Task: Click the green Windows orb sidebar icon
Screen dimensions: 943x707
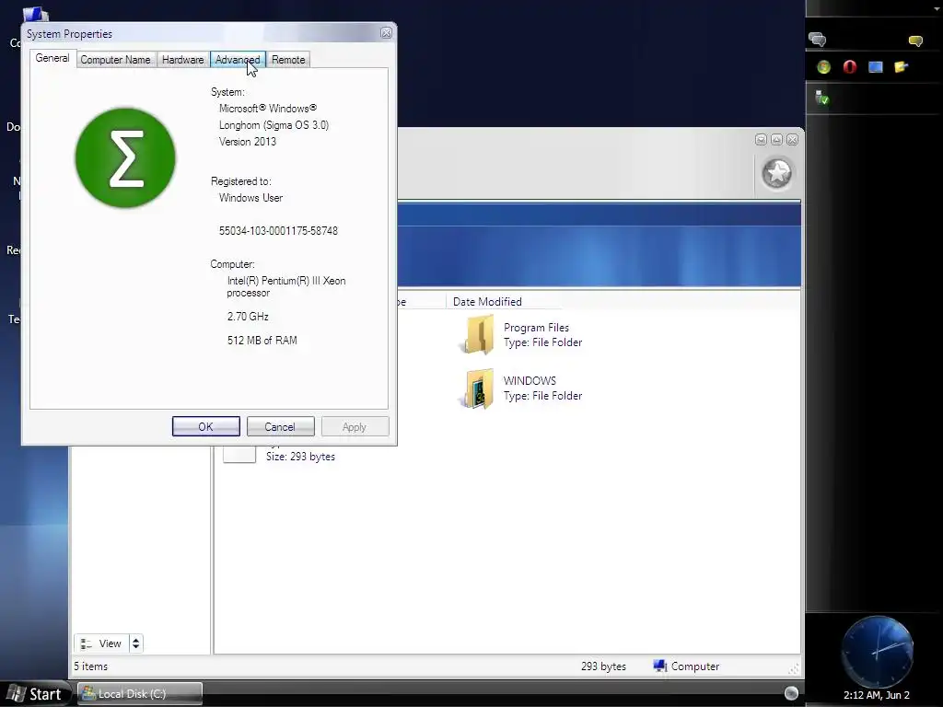Action: (x=823, y=66)
